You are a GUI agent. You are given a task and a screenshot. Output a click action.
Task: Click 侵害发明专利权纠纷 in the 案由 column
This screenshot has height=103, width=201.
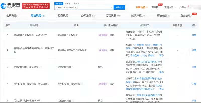(67, 35)
